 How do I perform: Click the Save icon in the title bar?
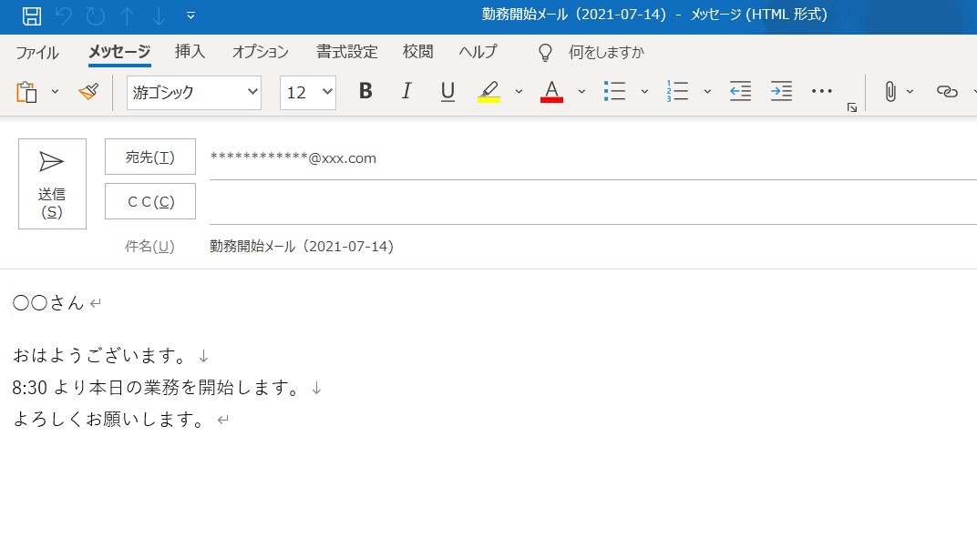[x=30, y=15]
